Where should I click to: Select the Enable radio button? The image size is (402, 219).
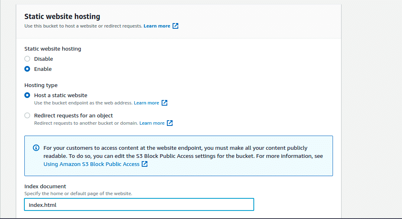(x=27, y=69)
